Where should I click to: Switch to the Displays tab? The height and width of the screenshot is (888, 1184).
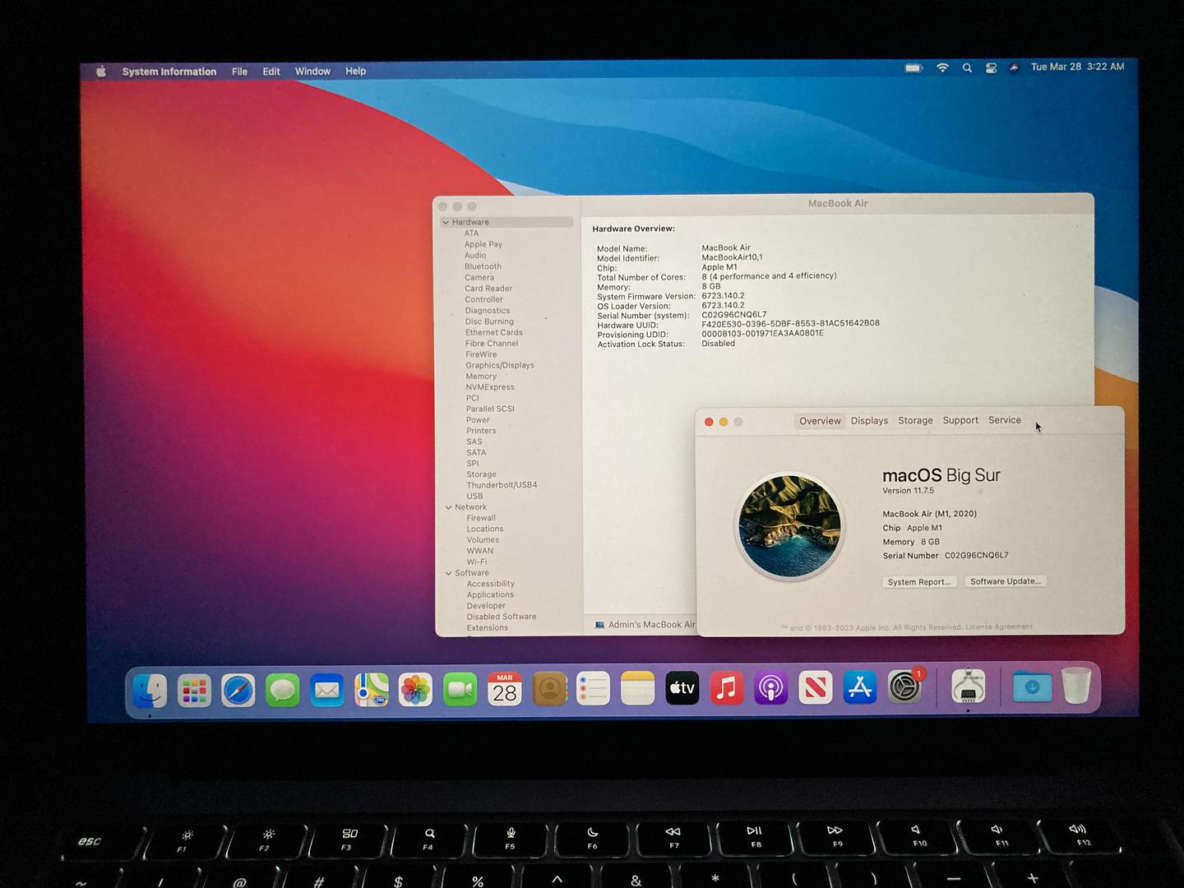click(869, 421)
